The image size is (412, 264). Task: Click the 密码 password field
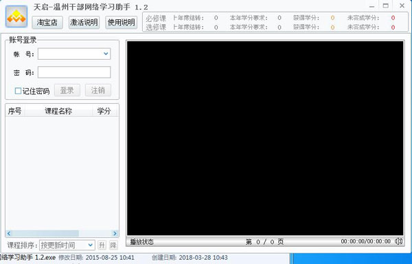click(74, 72)
